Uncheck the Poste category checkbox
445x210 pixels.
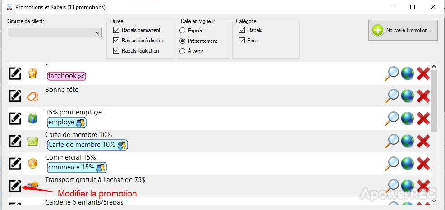pyautogui.click(x=242, y=41)
